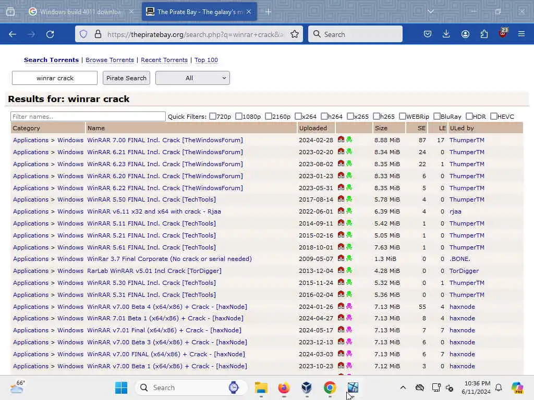Open uploader ThumperTM on WinRAR 6.23 row
Image resolution: width=534 pixels, height=400 pixels.
467,164
